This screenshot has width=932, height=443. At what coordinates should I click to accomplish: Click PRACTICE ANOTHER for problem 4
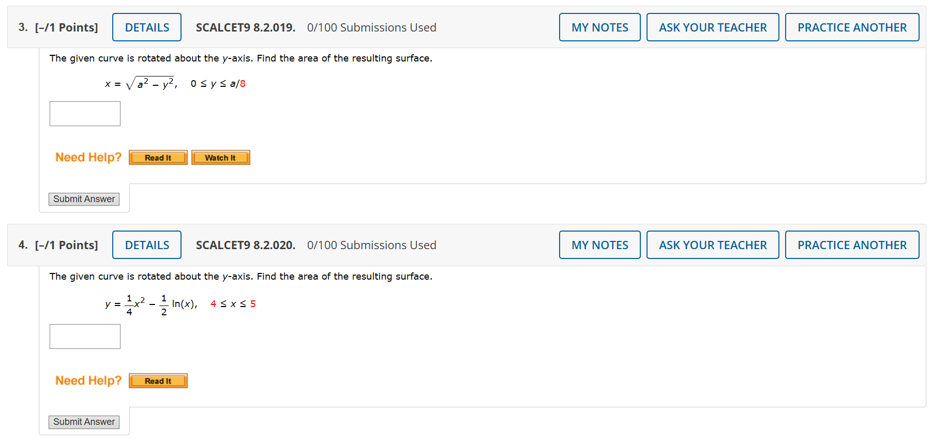[x=852, y=245]
